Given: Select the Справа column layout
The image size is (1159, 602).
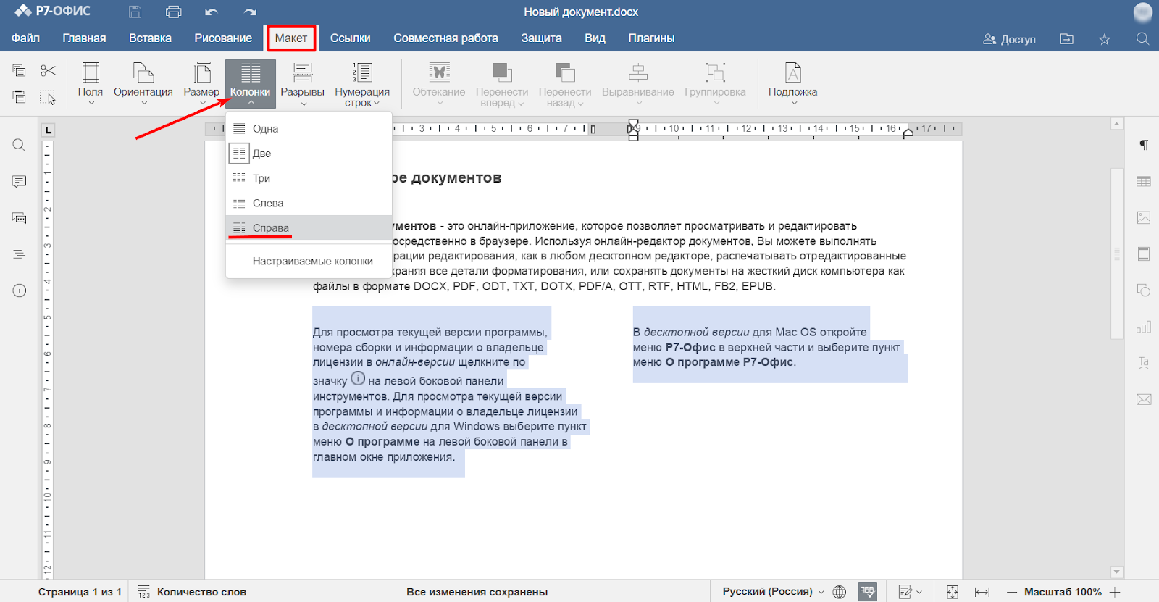Looking at the screenshot, I should pos(309,227).
